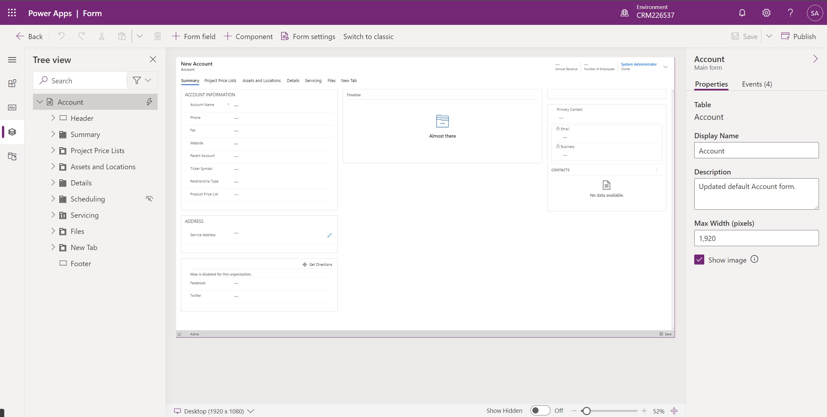Click inside the Display Name field
Image resolution: width=827 pixels, height=417 pixels.
[x=756, y=151]
